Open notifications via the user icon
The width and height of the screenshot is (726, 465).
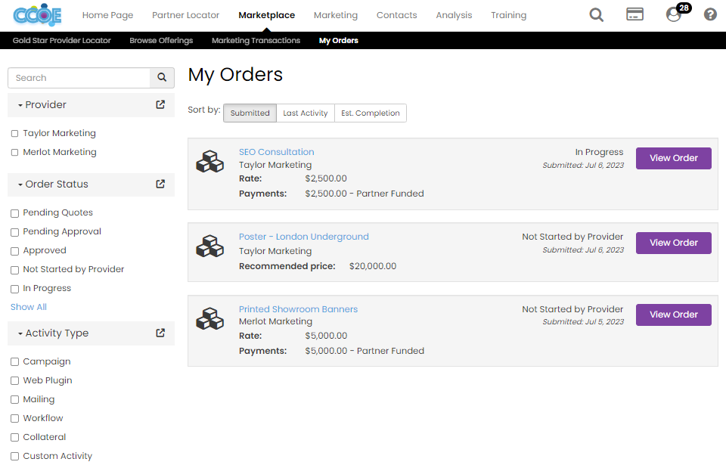tap(673, 15)
